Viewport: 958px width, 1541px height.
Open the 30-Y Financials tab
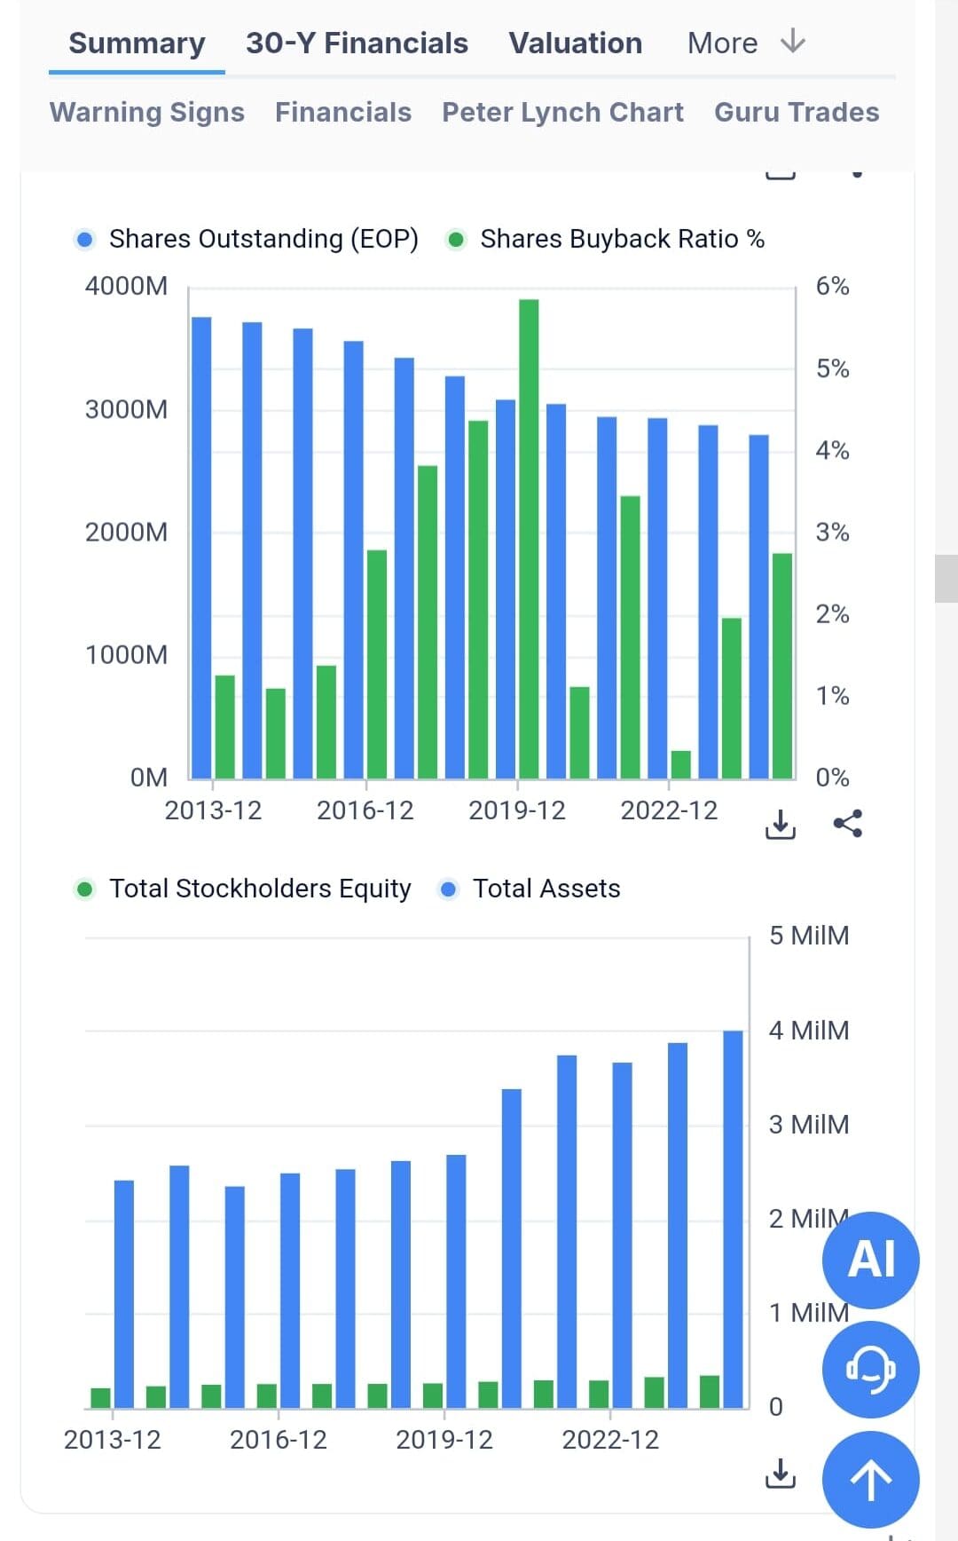pos(357,43)
